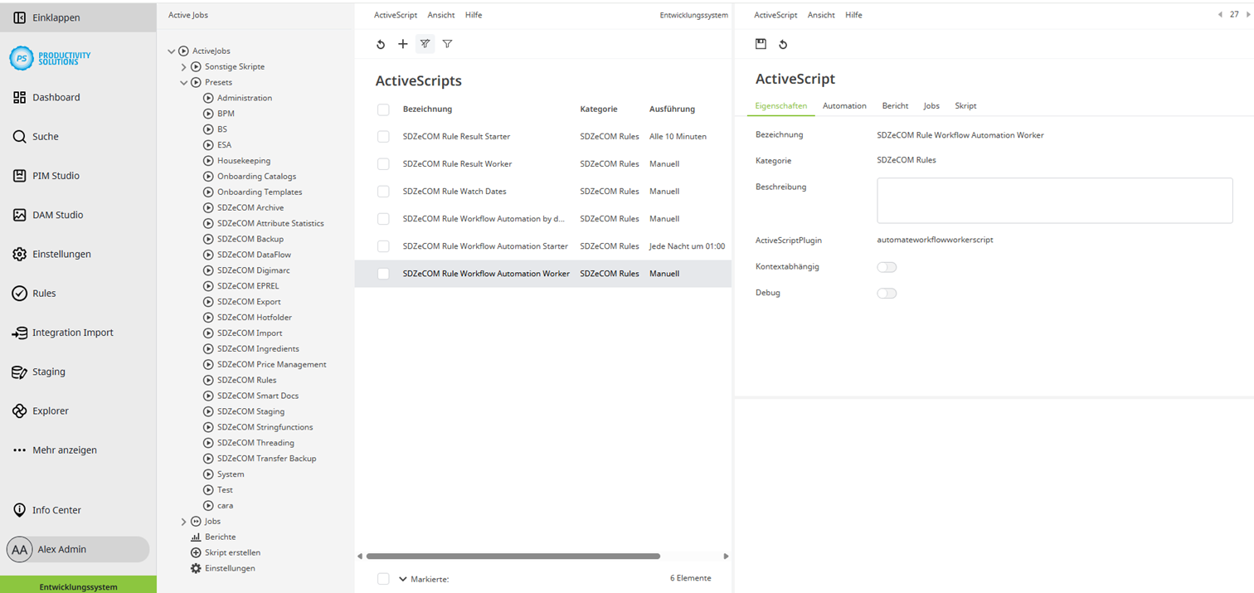
Task: Expand the Jobs tree node
Action: (184, 521)
